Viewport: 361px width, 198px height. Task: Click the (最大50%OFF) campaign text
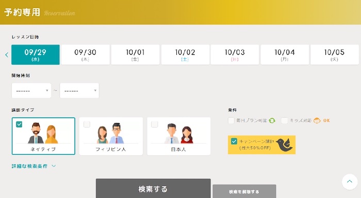tap(255, 148)
